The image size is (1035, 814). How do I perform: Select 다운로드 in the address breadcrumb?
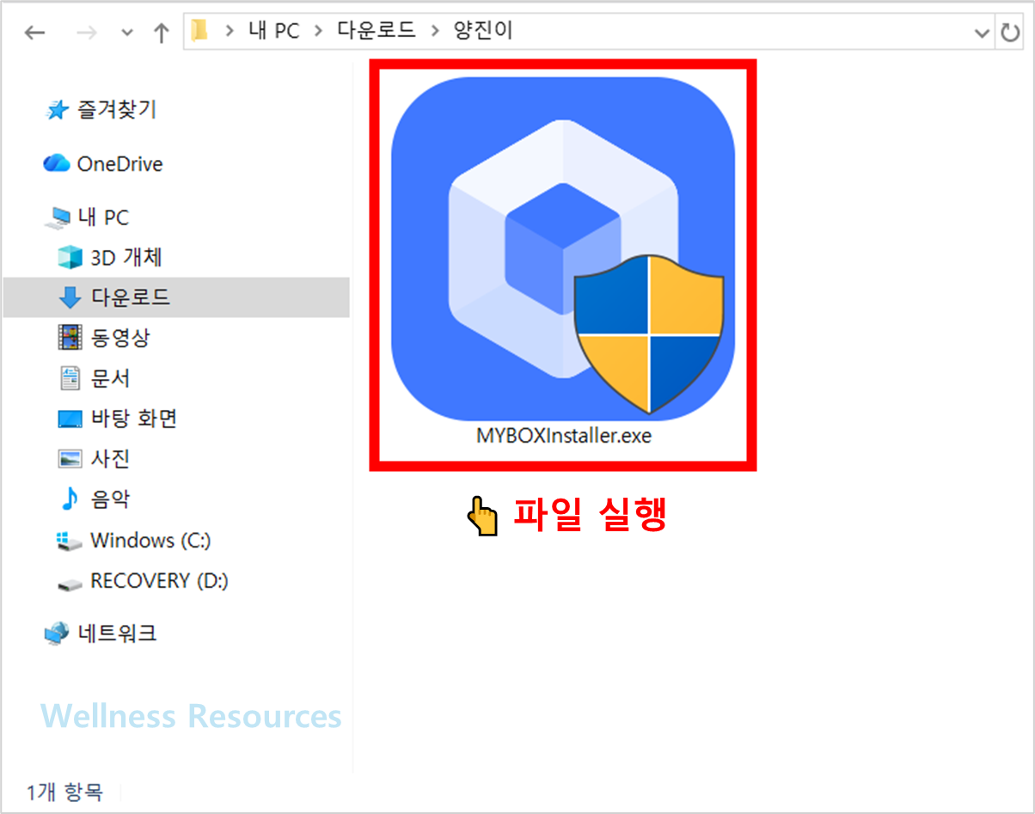(375, 32)
